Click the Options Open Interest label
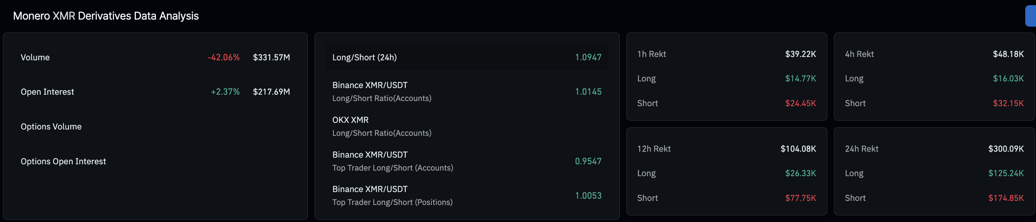1036x222 pixels. click(63, 161)
